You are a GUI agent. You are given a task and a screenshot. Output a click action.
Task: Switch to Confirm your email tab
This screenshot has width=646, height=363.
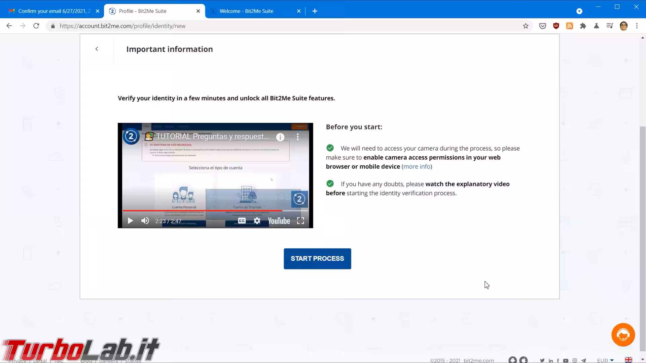(x=54, y=11)
